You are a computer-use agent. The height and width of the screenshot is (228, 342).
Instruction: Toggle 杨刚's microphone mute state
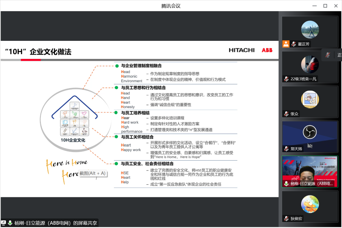point(286,184)
